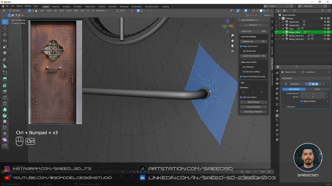Select the Bevel tool

[x=5, y=91]
